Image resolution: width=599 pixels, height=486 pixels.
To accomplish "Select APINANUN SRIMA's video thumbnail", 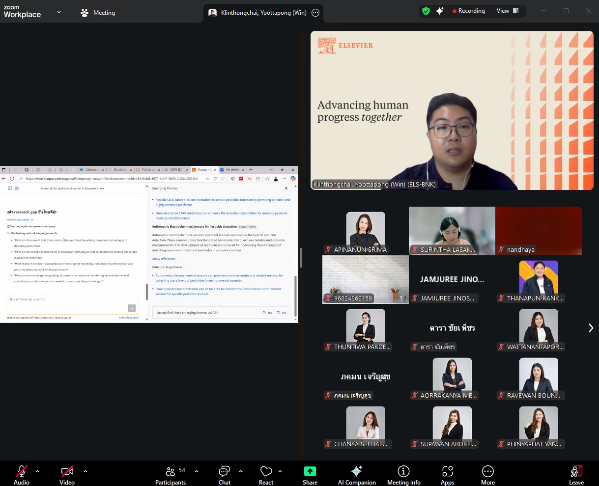I will click(x=366, y=231).
